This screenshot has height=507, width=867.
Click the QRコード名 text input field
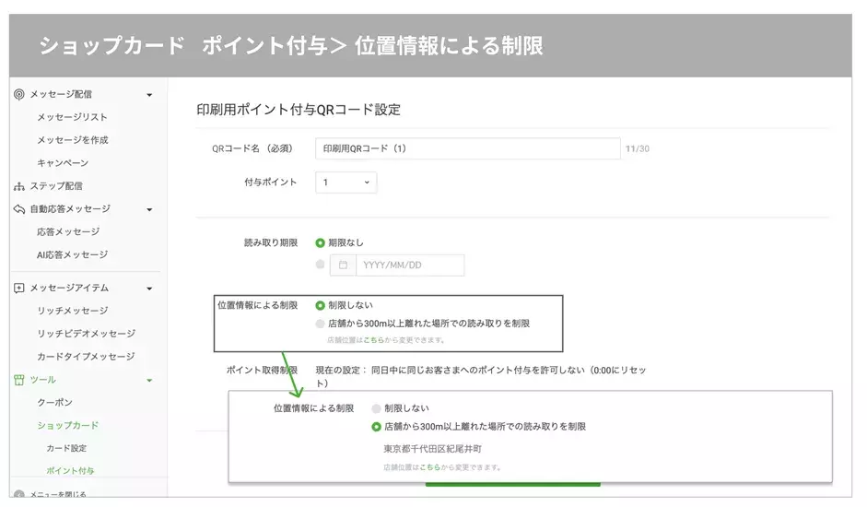click(x=467, y=149)
